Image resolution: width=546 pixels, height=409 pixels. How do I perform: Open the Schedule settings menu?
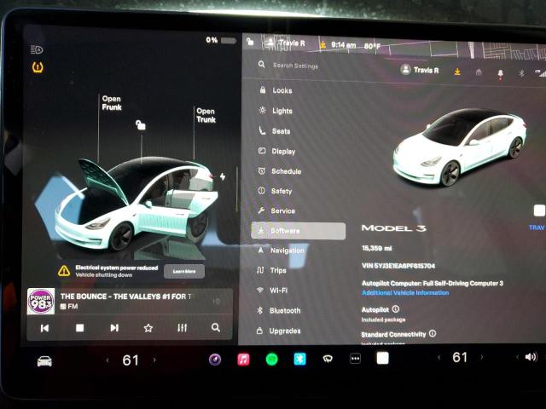(280, 171)
